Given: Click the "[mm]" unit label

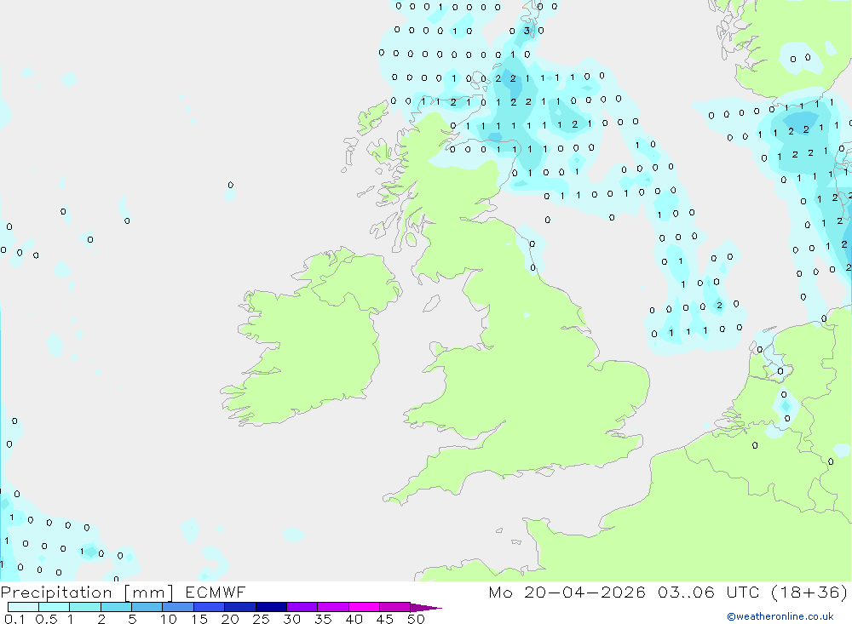Looking at the screenshot, I should click(149, 593).
